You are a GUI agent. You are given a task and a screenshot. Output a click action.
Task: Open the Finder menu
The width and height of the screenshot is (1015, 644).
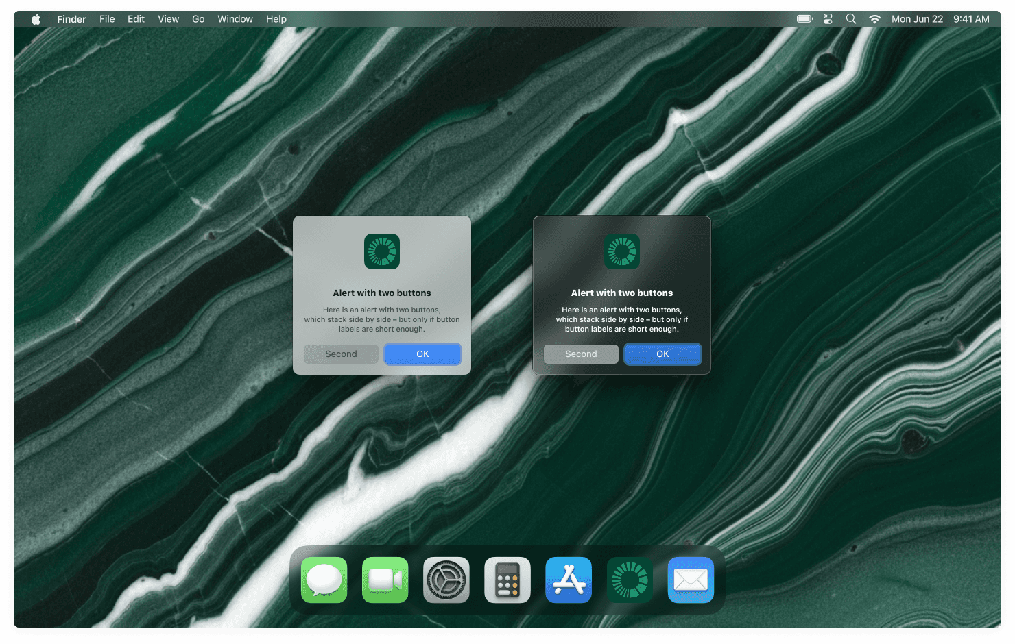71,19
